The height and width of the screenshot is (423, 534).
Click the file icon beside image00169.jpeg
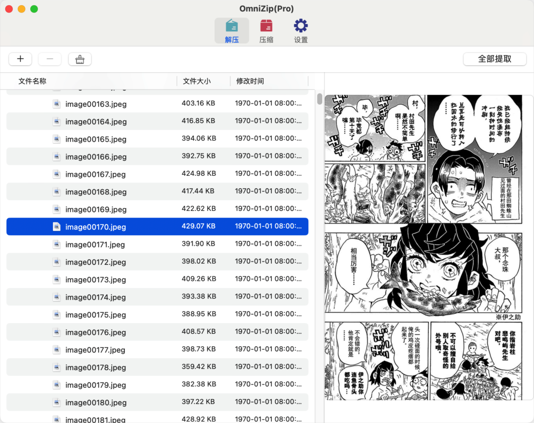57,209
